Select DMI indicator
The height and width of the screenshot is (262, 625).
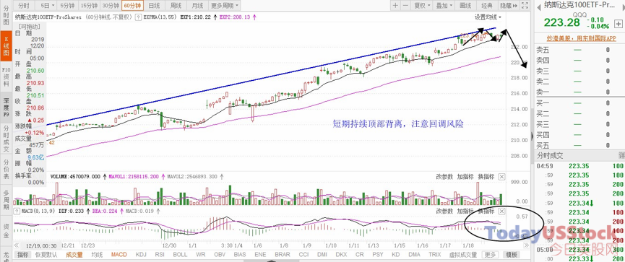click(x=322, y=255)
